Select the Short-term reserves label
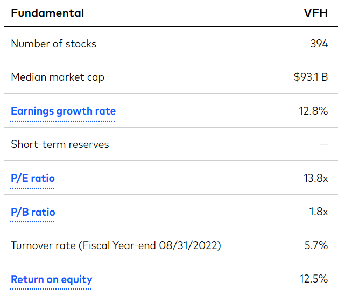This screenshot has height=296, width=338. click(60, 144)
